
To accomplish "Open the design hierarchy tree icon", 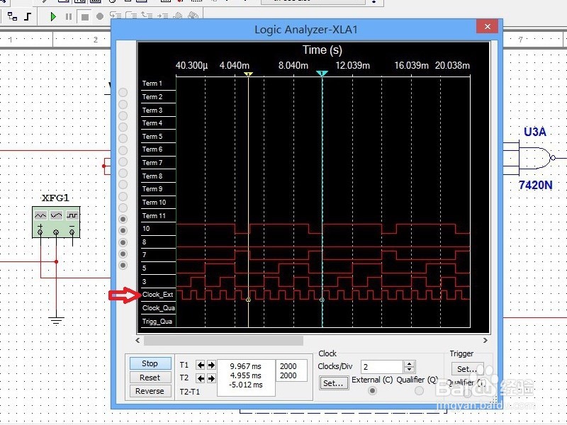I will (x=13, y=16).
